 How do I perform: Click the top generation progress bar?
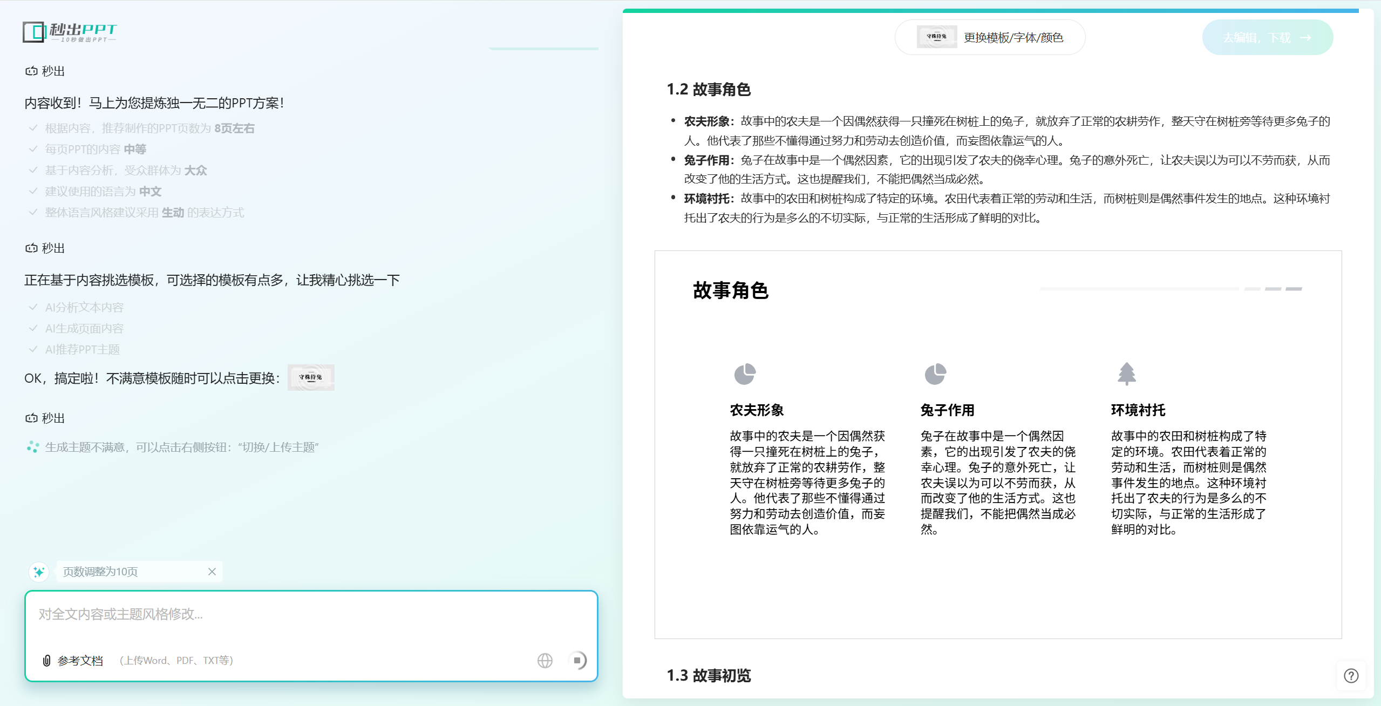coord(990,10)
